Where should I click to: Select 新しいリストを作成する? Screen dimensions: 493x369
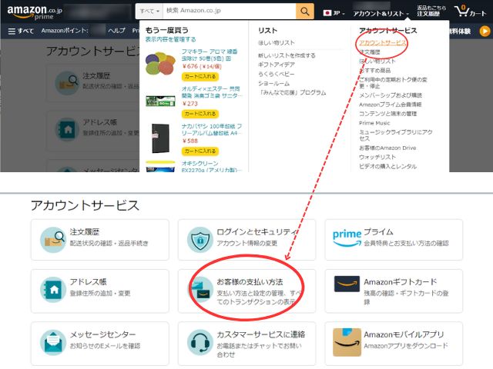click(287, 55)
